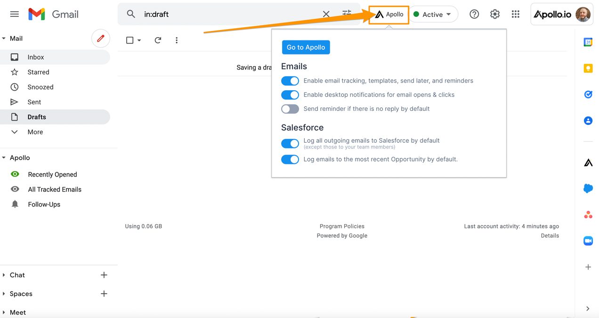This screenshot has height=318, width=599.
Task: Open the Apollo extension icon in Gmail toolbar
Action: 389,14
